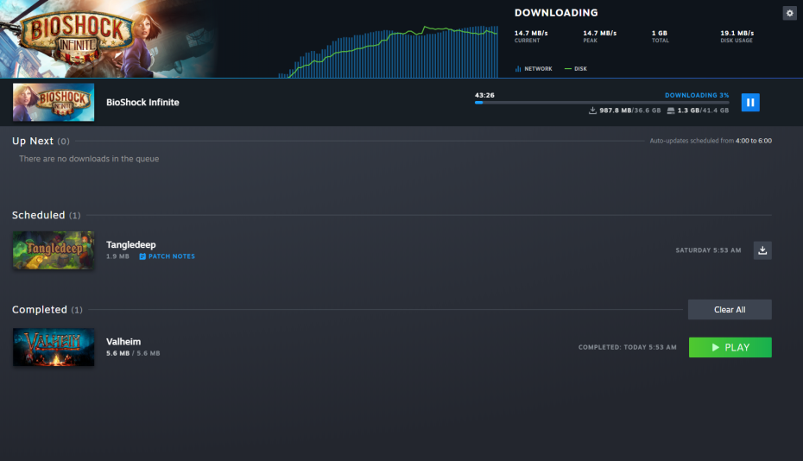
Task: Toggle the Disk graph legend
Action: (576, 69)
